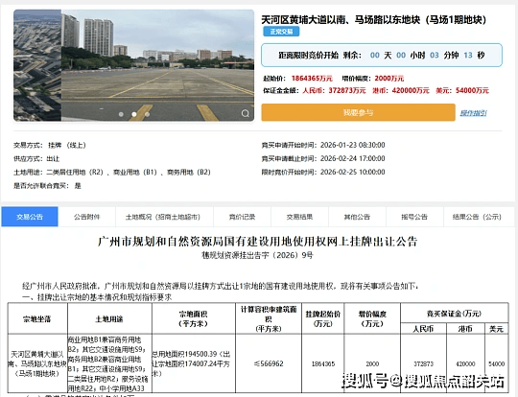Open the 操作指引 link
Image resolution: width=518 pixels, height=397 pixels.
[474, 113]
